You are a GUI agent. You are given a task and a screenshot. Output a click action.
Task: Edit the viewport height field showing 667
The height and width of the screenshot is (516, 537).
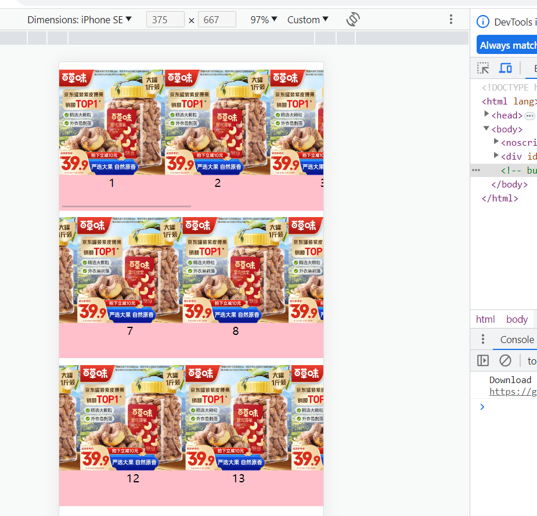[x=217, y=20]
